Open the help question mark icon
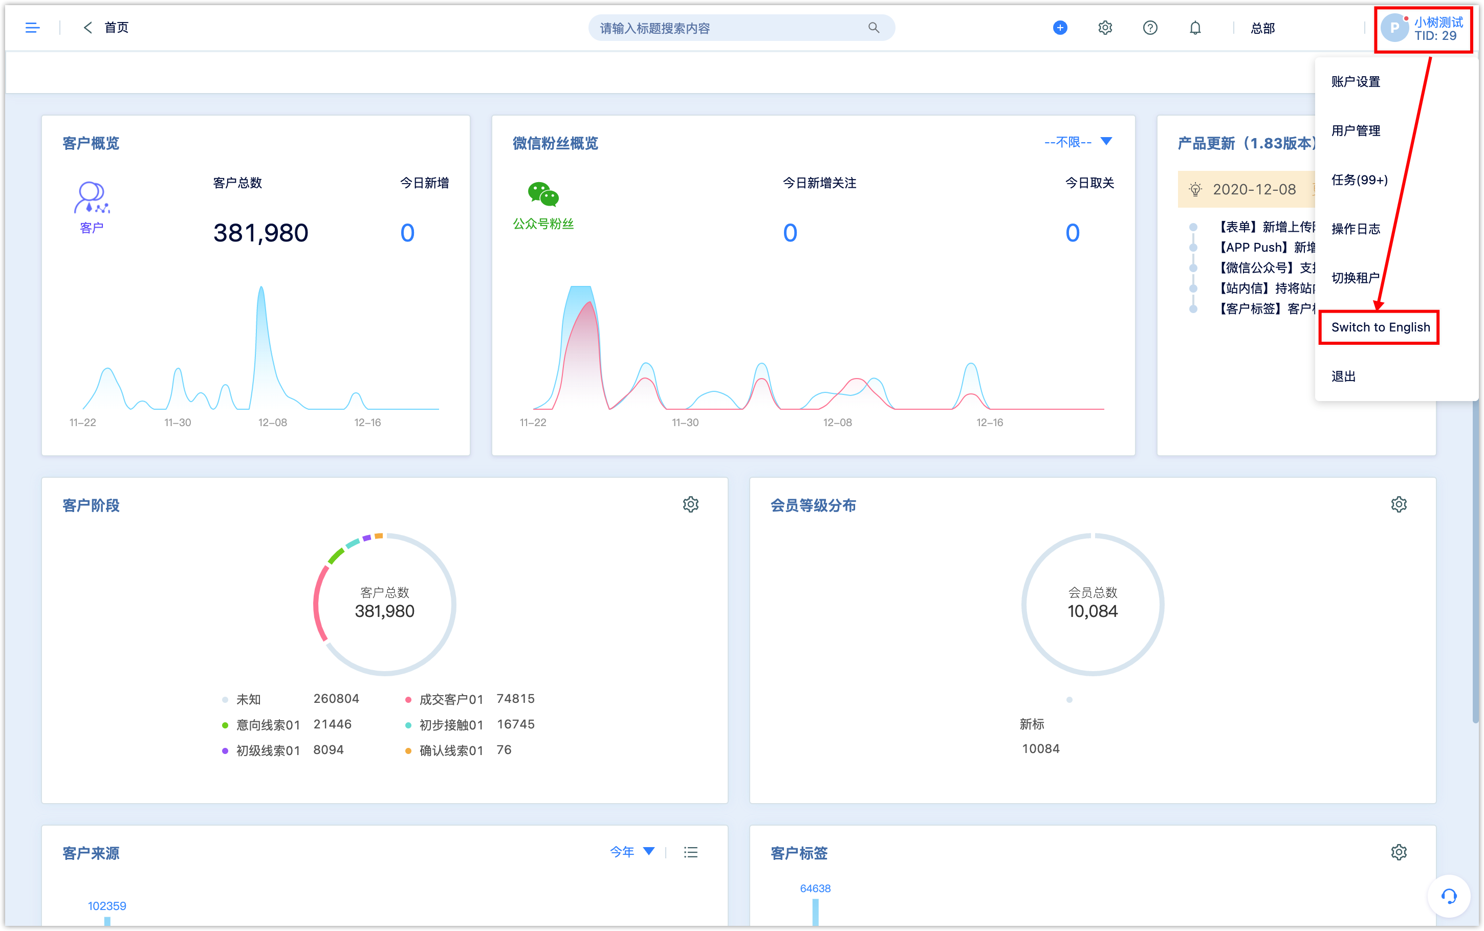The image size is (1484, 931). click(1150, 28)
